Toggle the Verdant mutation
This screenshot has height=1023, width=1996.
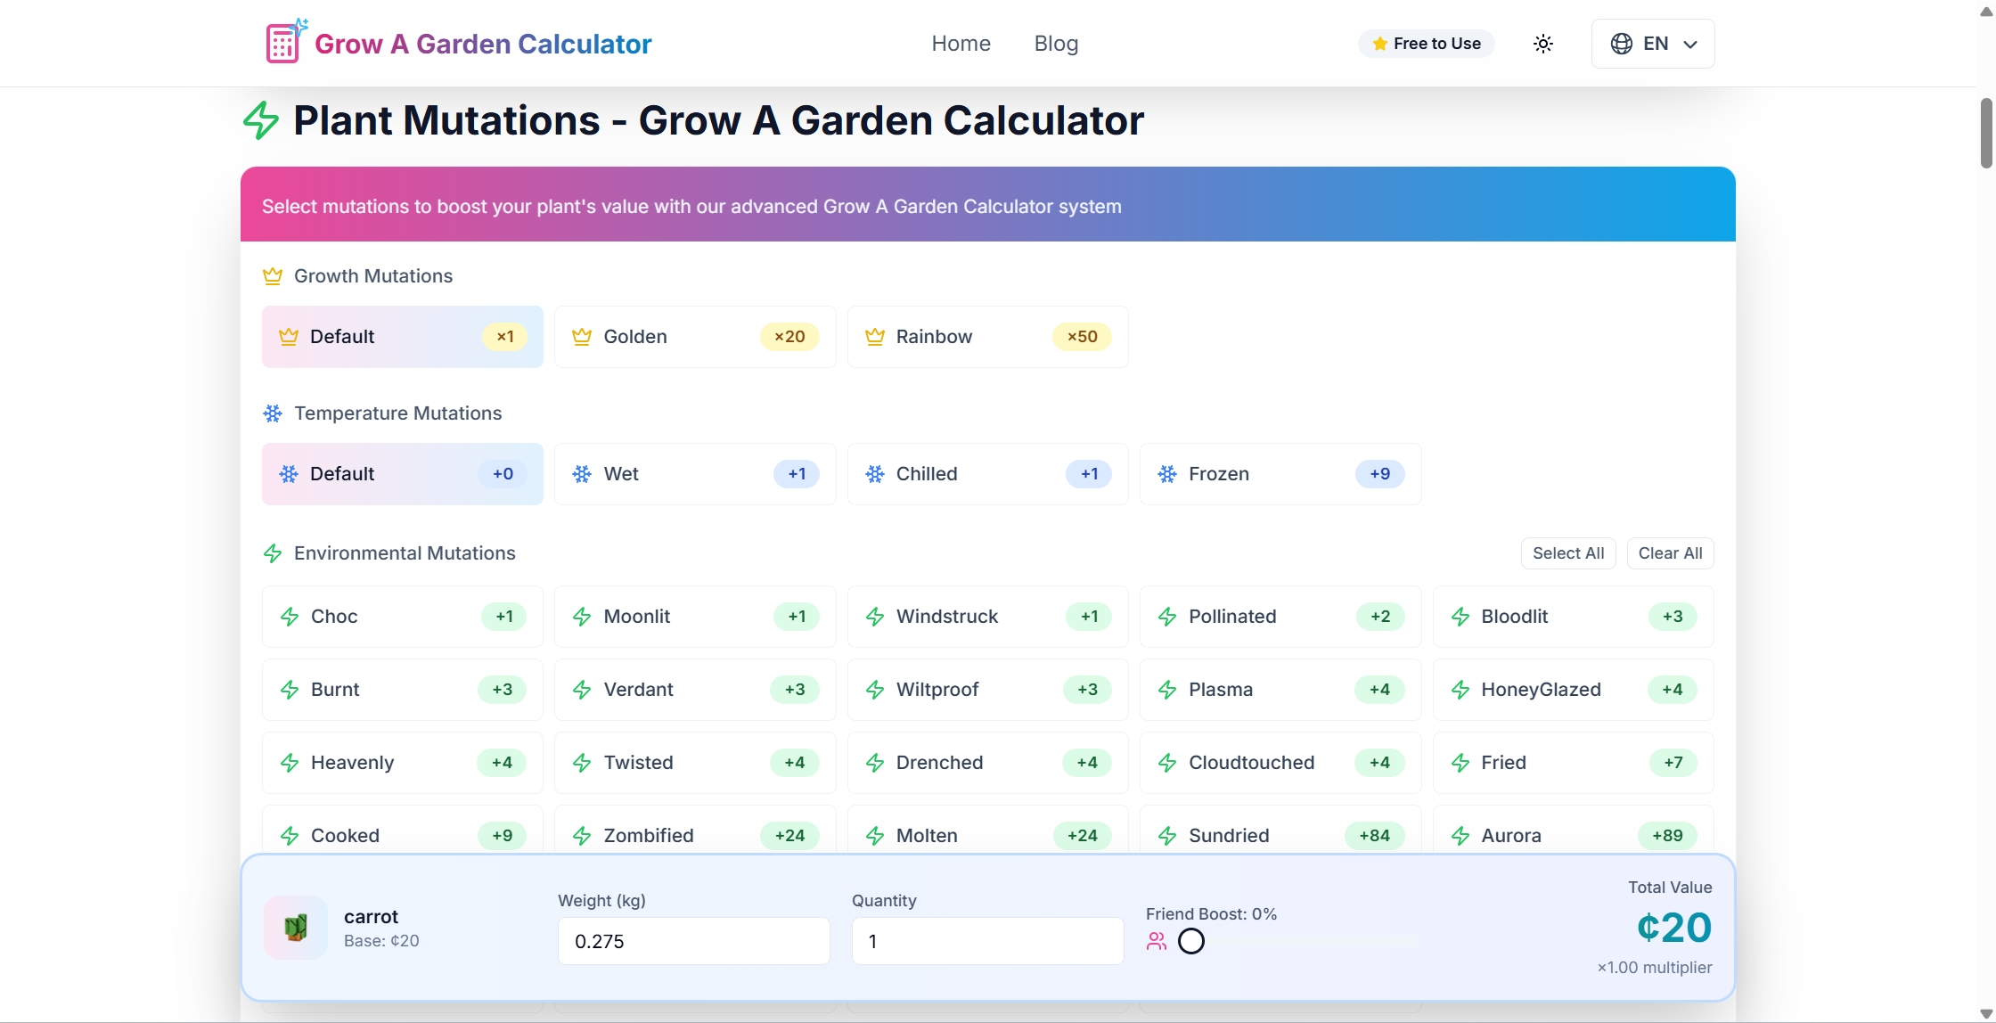pos(695,690)
